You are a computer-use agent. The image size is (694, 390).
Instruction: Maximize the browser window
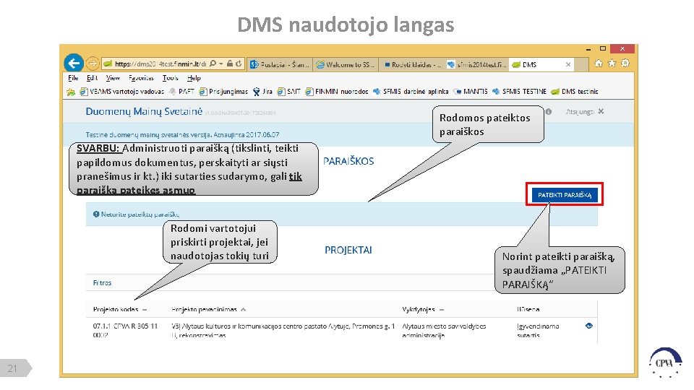[x=602, y=48]
